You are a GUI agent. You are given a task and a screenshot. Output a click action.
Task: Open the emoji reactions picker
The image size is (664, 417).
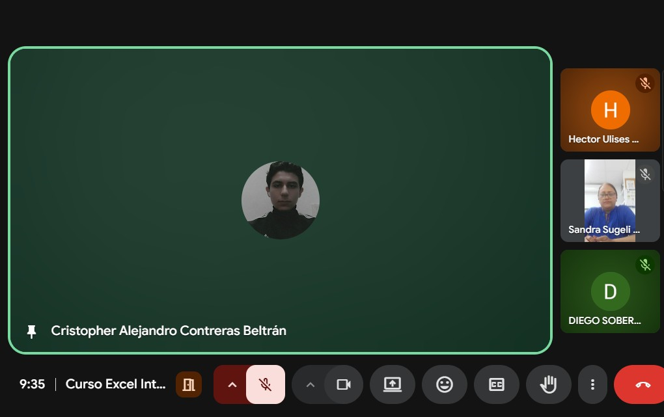click(445, 384)
